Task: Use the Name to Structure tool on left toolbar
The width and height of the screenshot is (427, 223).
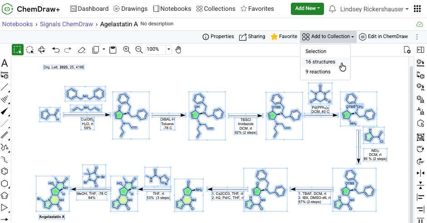Action: click(5, 75)
